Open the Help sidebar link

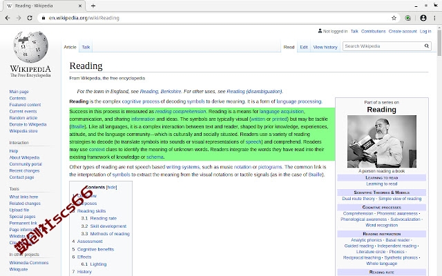14,151
